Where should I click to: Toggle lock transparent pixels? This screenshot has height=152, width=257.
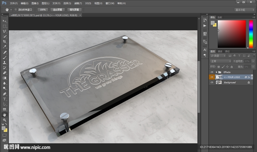click(219, 67)
